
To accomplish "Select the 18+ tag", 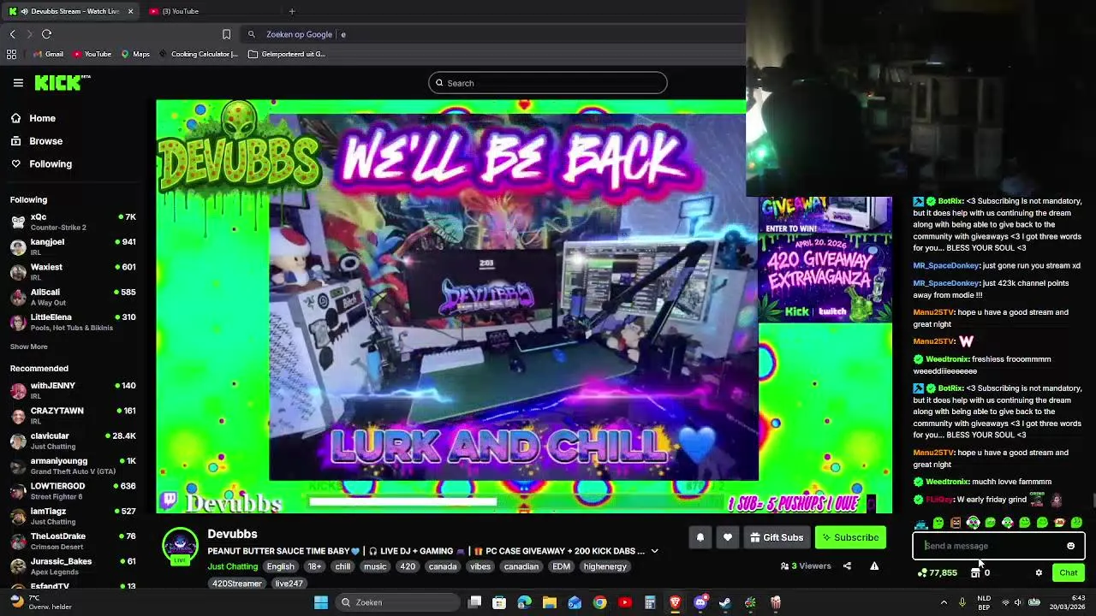I will tap(314, 566).
